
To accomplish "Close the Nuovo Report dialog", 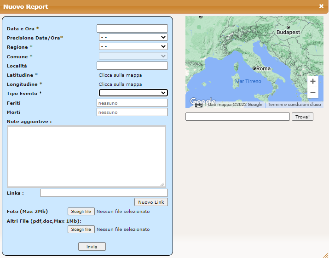I will click(321, 6).
